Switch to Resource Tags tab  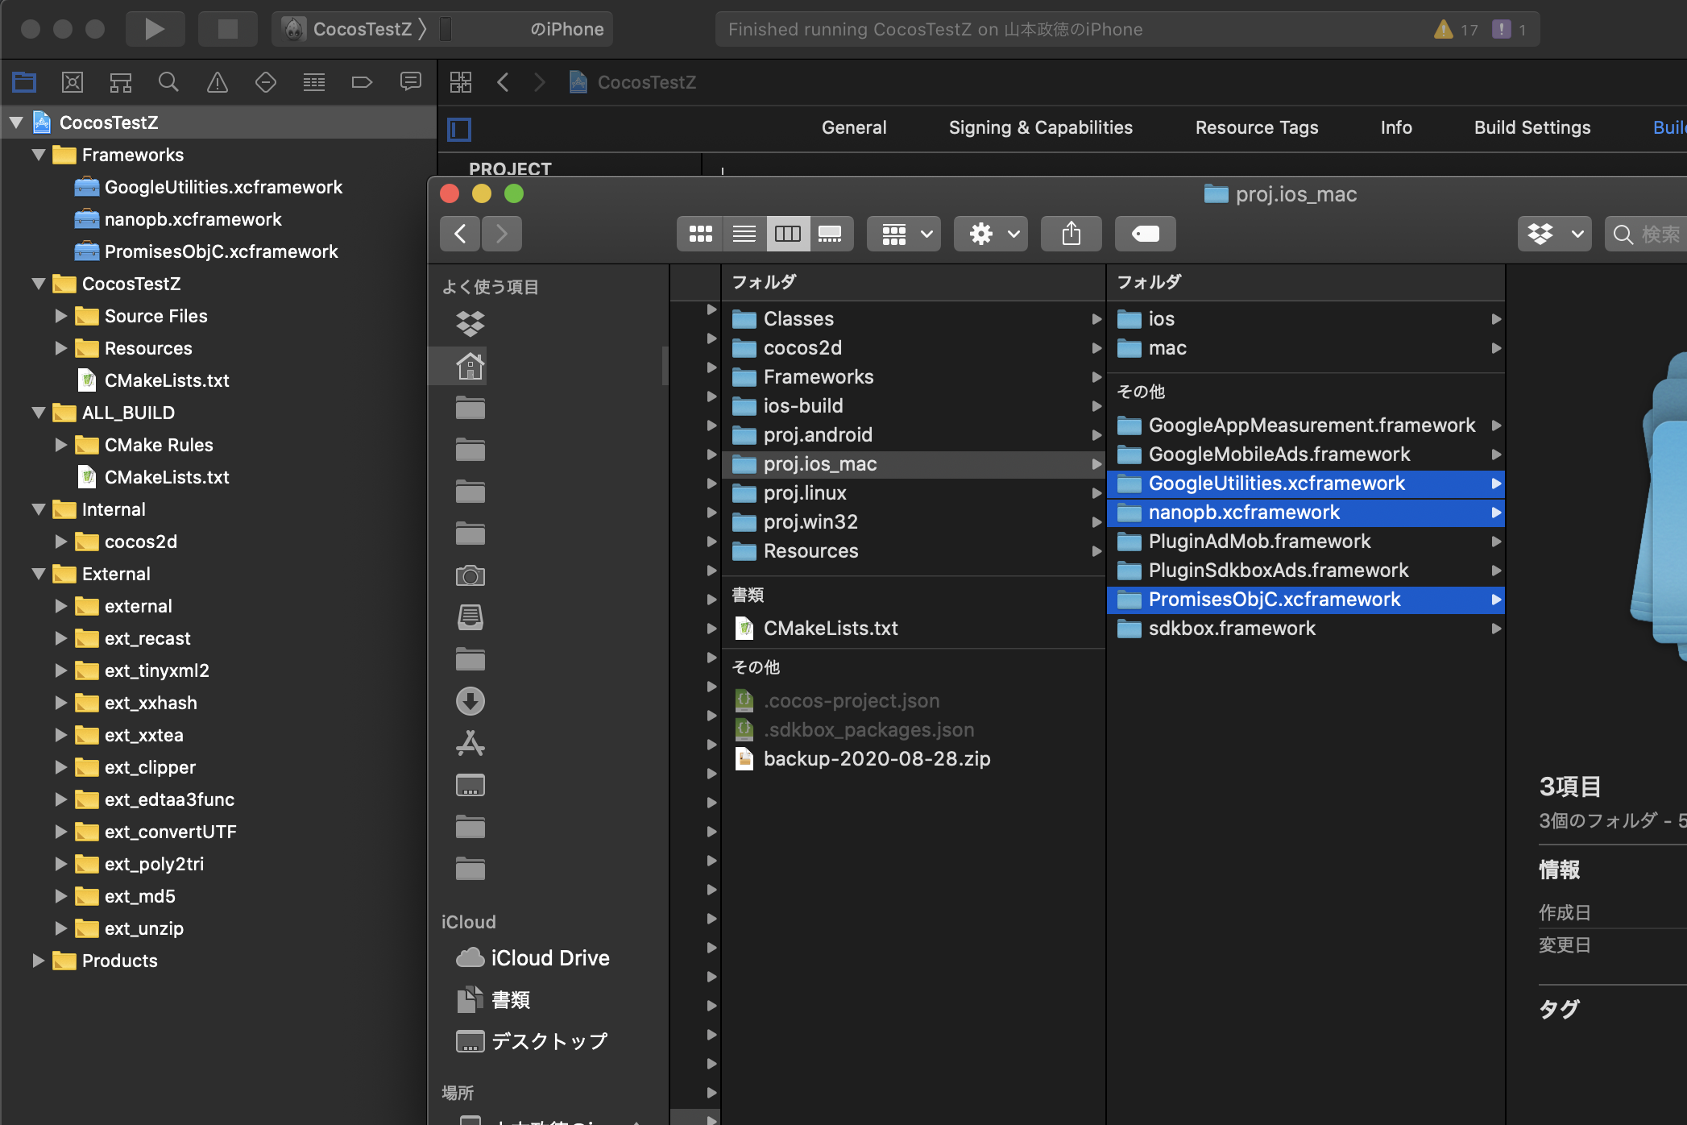(x=1257, y=127)
